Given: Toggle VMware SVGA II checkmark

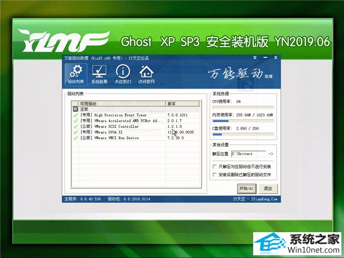Looking at the screenshot, I should click(75, 132).
